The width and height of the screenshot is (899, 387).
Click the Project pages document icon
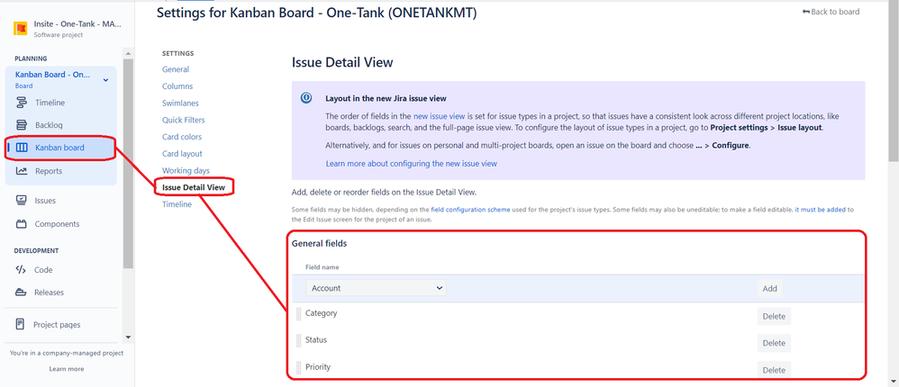(x=21, y=325)
